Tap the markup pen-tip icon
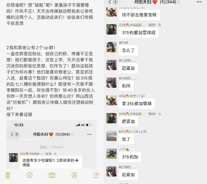 74,175
